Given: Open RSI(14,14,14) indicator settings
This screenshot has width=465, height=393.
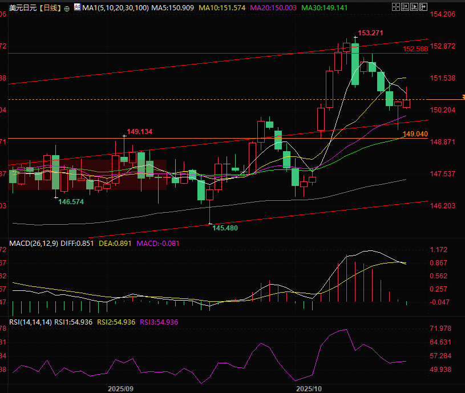Looking at the screenshot, I should (x=31, y=322).
